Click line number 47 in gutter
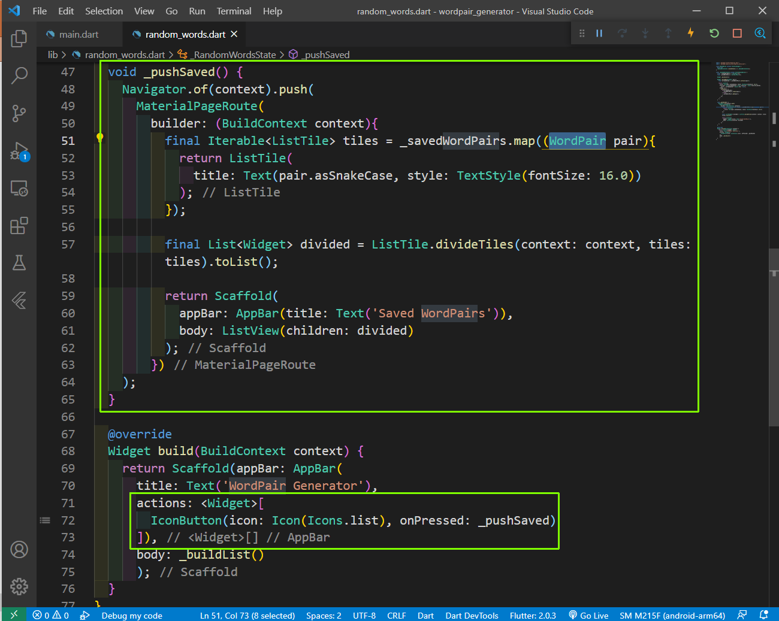779x621 pixels. coord(68,72)
